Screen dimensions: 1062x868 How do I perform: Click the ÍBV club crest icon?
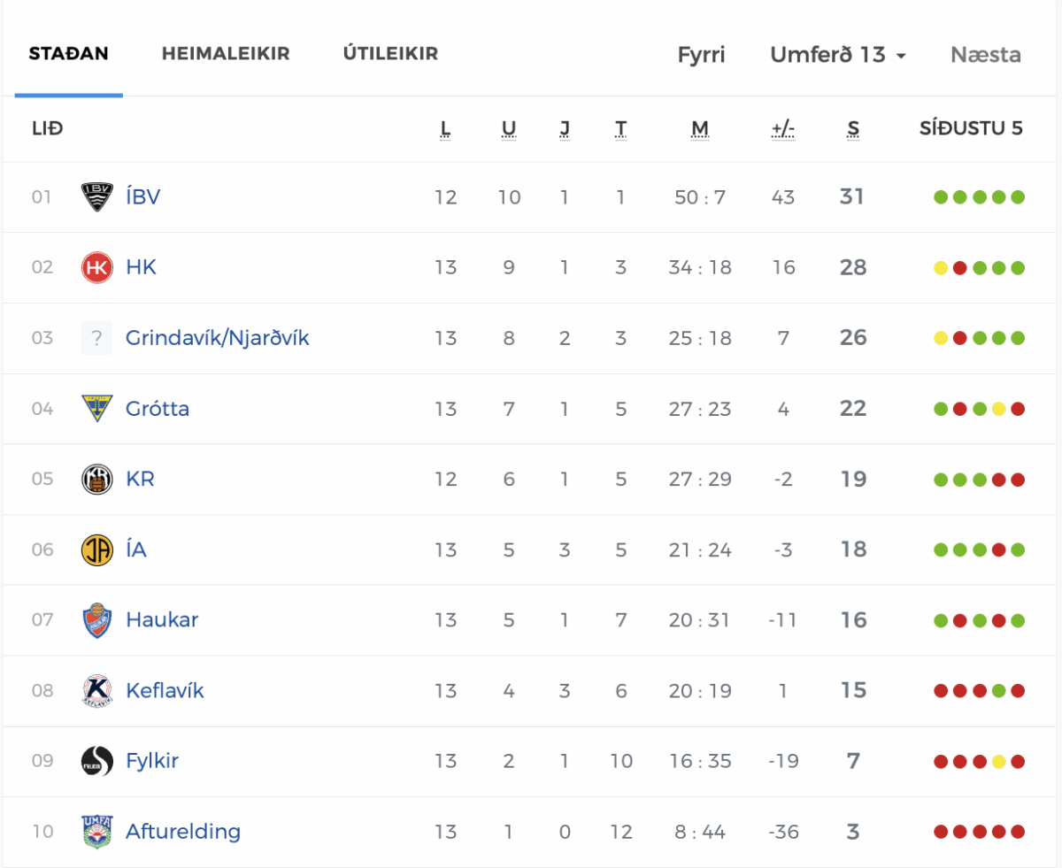96,196
